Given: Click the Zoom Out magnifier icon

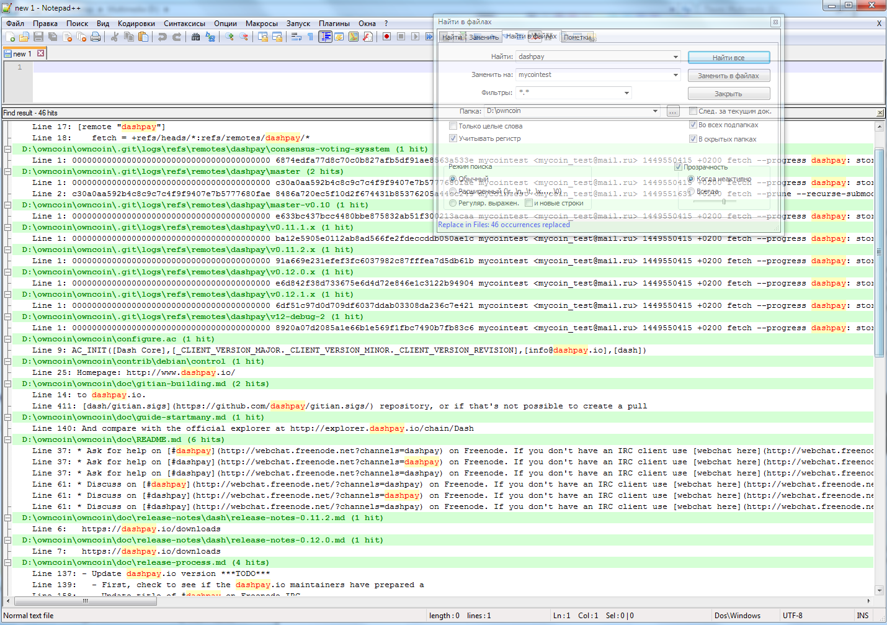Looking at the screenshot, I should click(244, 37).
